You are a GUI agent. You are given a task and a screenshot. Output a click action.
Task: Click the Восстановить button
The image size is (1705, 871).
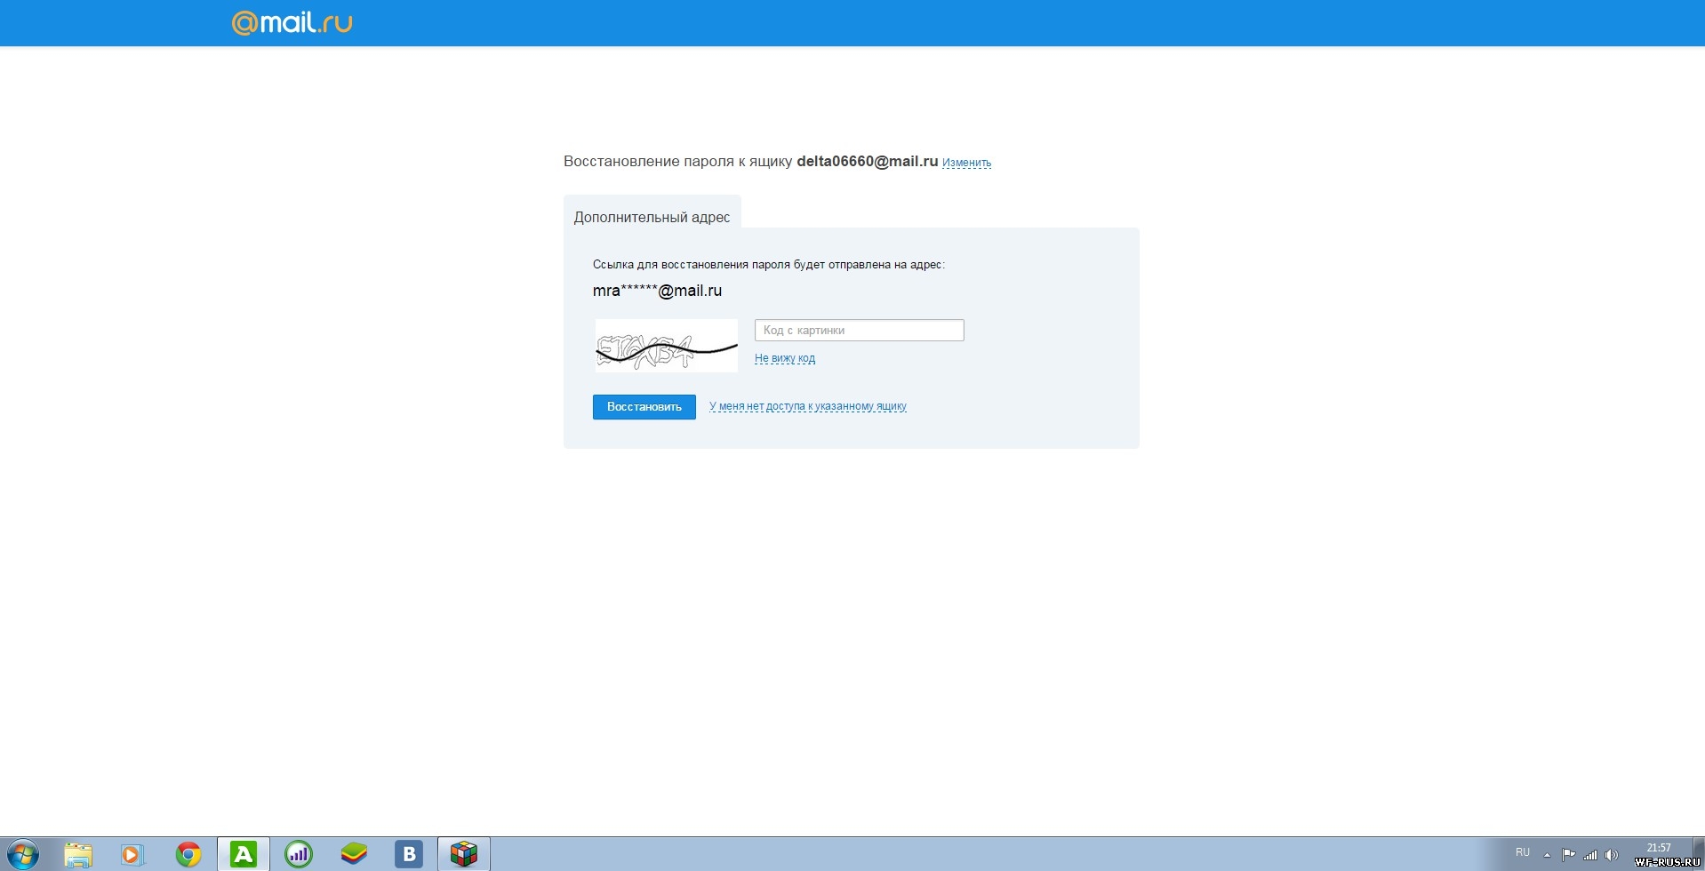click(644, 406)
